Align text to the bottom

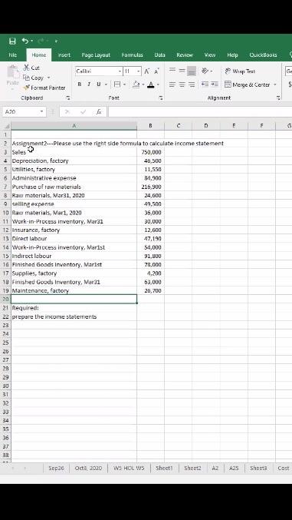pos(192,71)
